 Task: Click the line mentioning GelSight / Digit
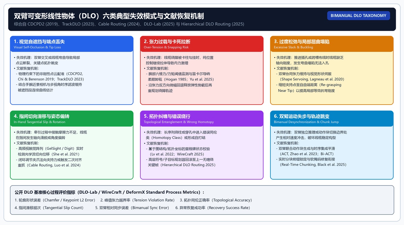(x=50, y=149)
